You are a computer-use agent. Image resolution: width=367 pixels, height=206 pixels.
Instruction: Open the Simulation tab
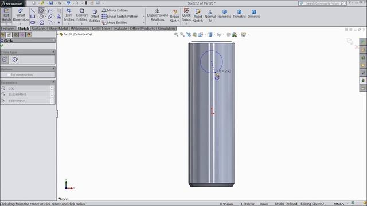(x=166, y=29)
